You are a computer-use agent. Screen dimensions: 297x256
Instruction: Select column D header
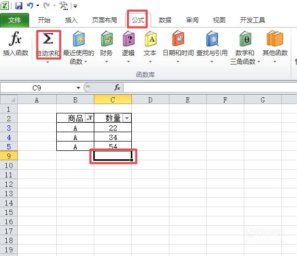point(150,99)
